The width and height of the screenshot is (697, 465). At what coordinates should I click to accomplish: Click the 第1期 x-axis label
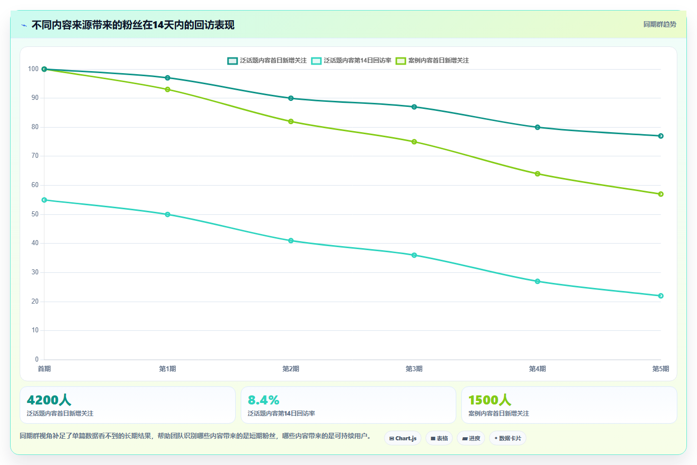(x=168, y=369)
